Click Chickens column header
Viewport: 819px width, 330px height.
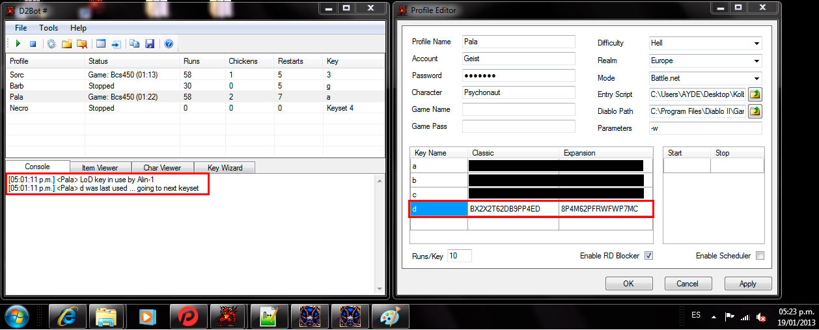click(249, 61)
